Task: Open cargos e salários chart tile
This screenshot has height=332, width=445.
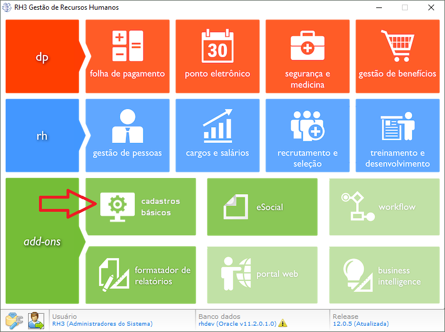Action: [x=217, y=136]
